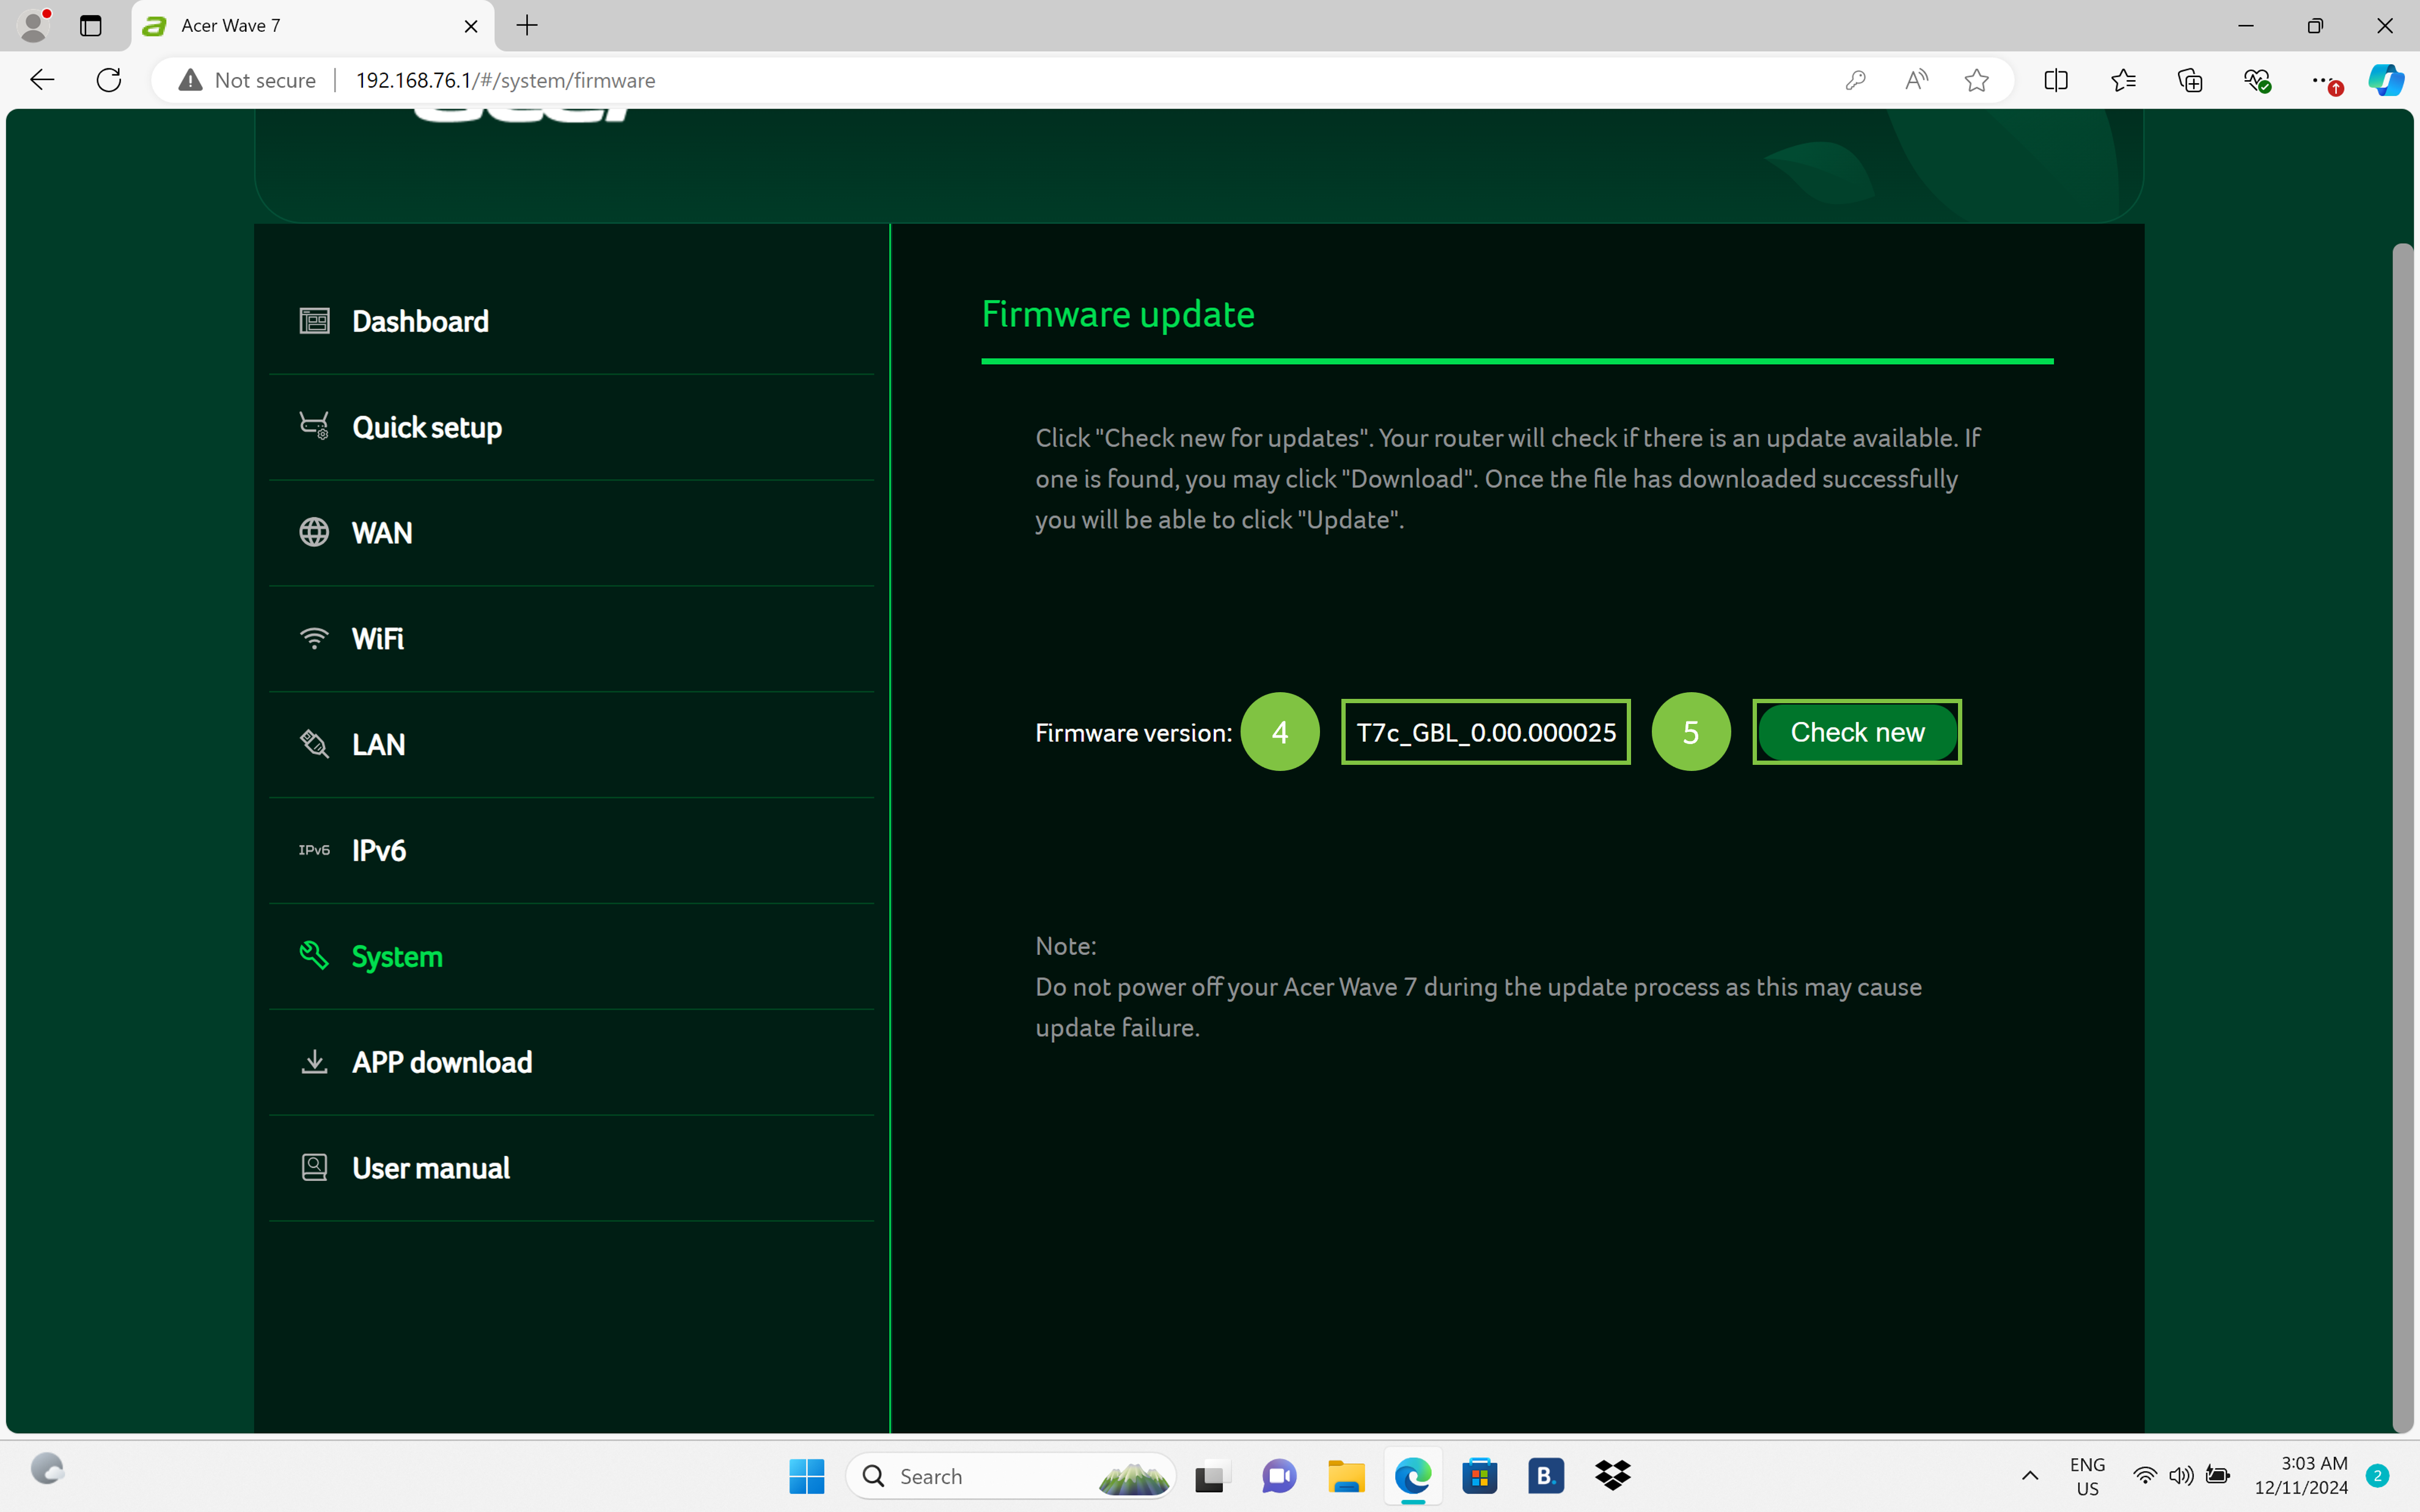
Task: Click the firmware version T7c_GBL field
Action: 1485,732
